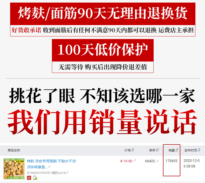
Task: Edit stock pencil icon beside 68405
Action: point(158,161)
